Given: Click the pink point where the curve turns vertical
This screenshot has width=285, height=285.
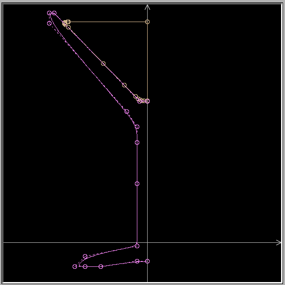Looking at the screenshot, I should pos(137,127).
